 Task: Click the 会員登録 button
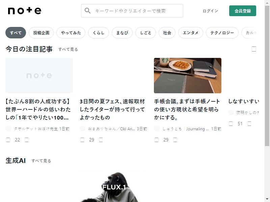coord(242,11)
